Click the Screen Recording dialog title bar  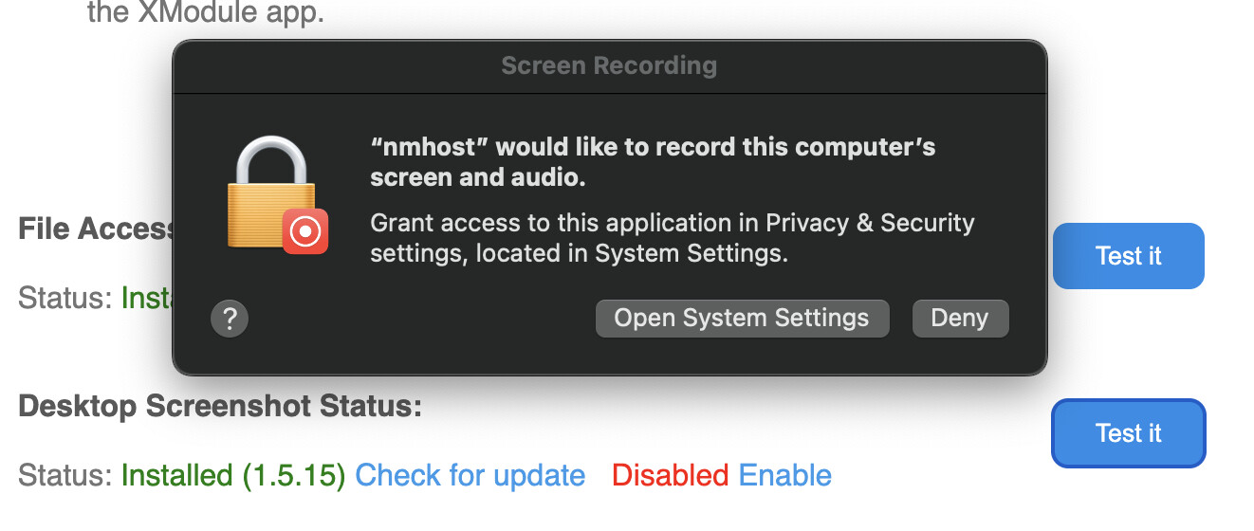[609, 66]
